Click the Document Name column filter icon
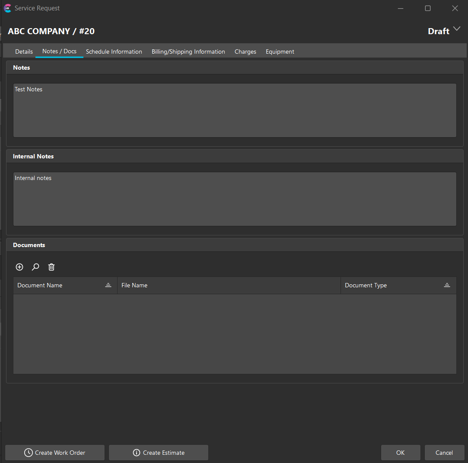This screenshot has height=463, width=468. click(108, 285)
